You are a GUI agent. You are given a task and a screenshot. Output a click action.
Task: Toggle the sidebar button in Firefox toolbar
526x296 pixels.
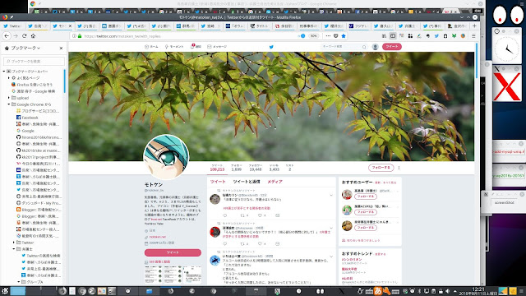pos(393,36)
